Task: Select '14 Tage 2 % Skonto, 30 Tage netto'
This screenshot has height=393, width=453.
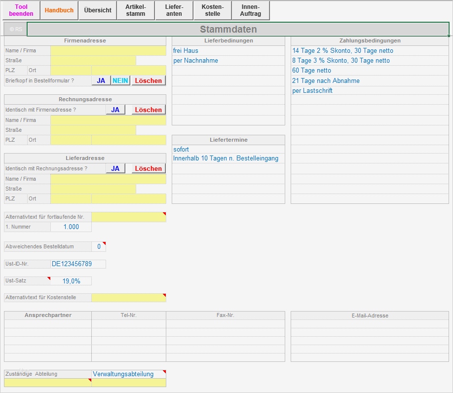Action: 370,50
